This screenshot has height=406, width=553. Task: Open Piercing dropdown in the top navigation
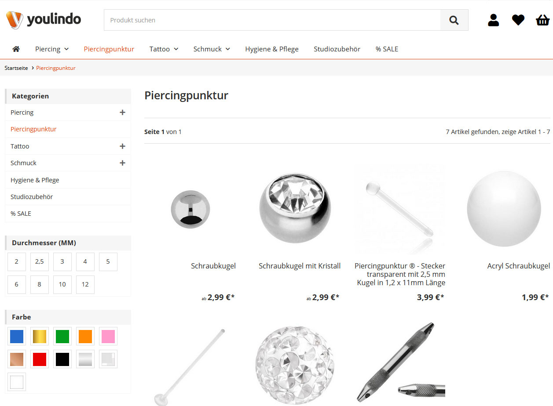pyautogui.click(x=52, y=49)
